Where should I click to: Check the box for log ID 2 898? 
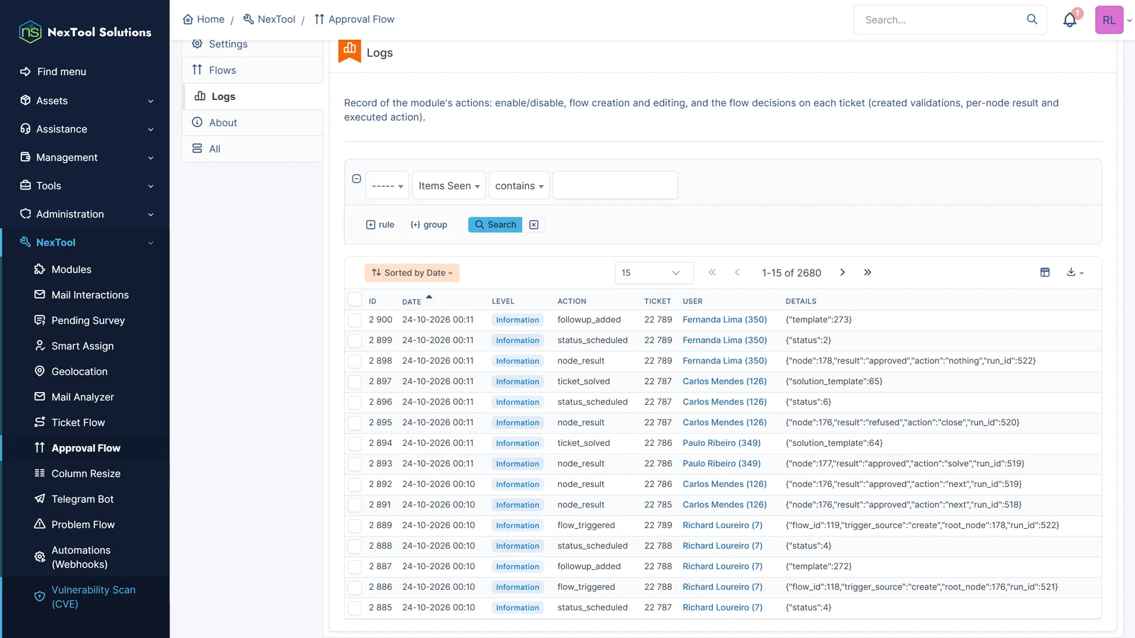pos(355,361)
